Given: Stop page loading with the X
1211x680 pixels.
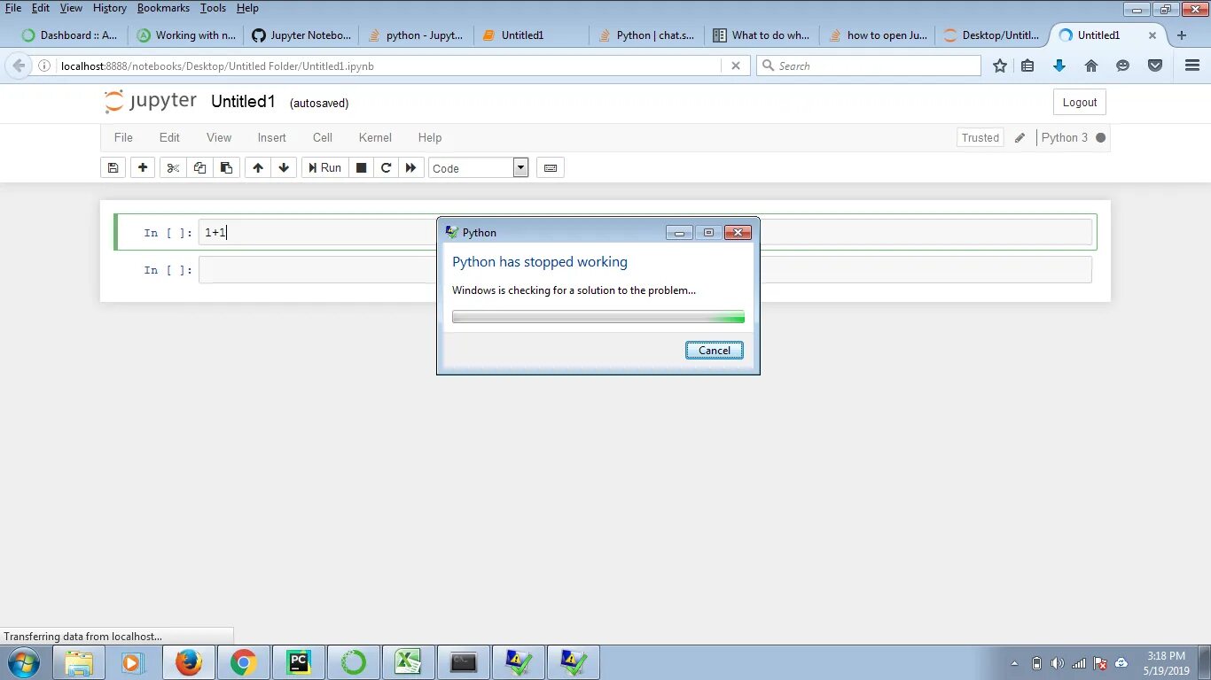Looking at the screenshot, I should point(735,66).
